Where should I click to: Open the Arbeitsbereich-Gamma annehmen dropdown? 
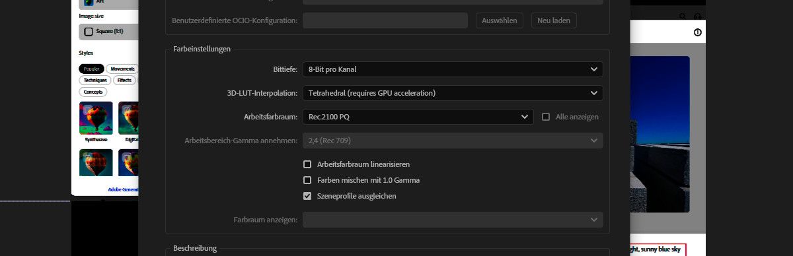point(453,141)
